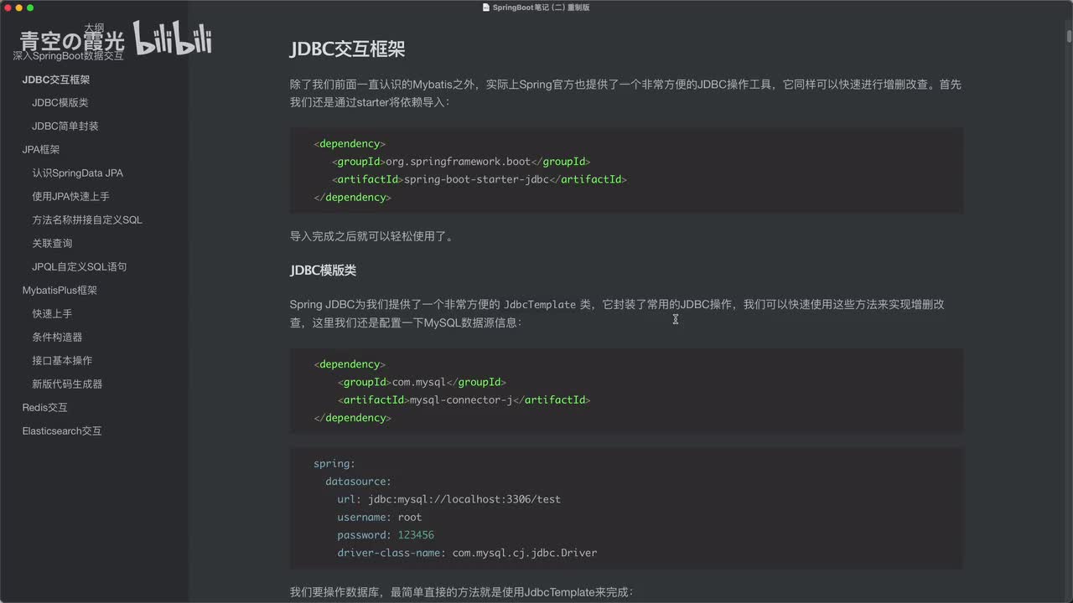Jump to JDBC模版类 in the sidebar outline

[60, 103]
